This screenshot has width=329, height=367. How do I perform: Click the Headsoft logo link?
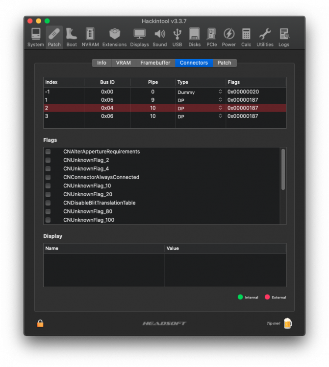click(164, 323)
